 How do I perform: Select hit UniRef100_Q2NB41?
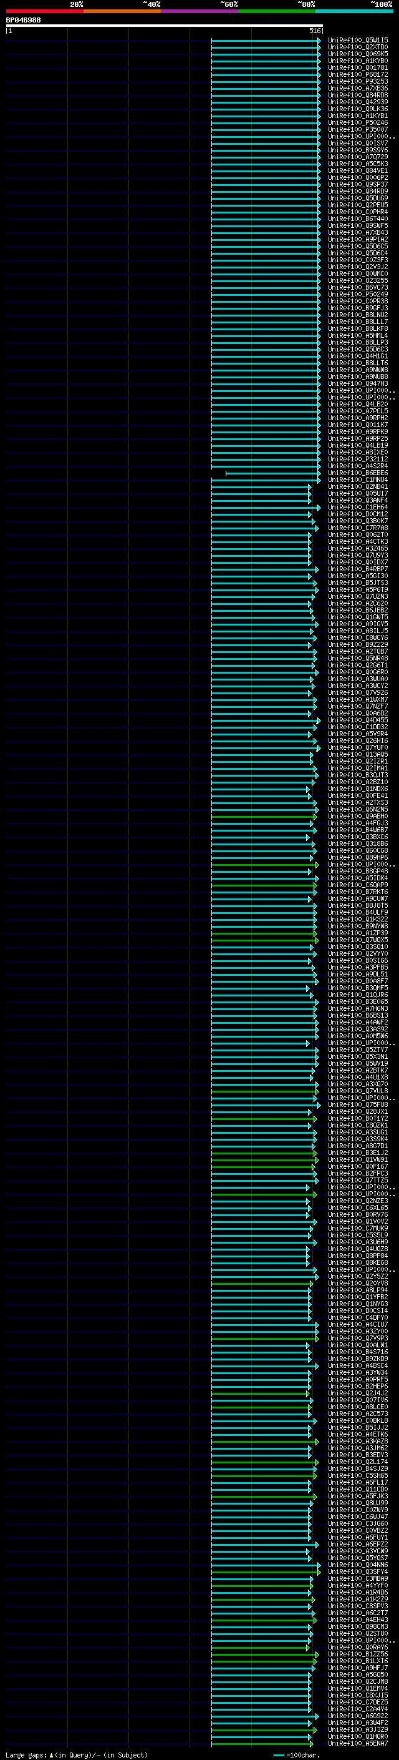coord(358,487)
